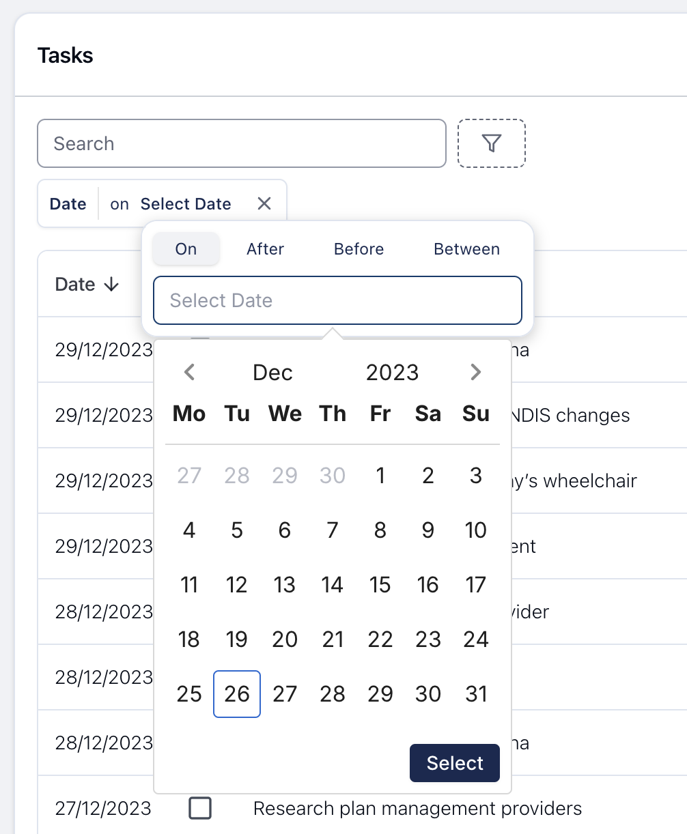Image resolution: width=687 pixels, height=834 pixels.
Task: Click the filter funnel icon
Action: 491,143
